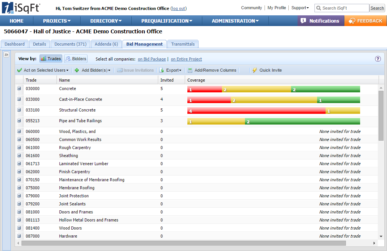Expand the Concrete trade row
This screenshot has width=387, height=251.
(18, 89)
